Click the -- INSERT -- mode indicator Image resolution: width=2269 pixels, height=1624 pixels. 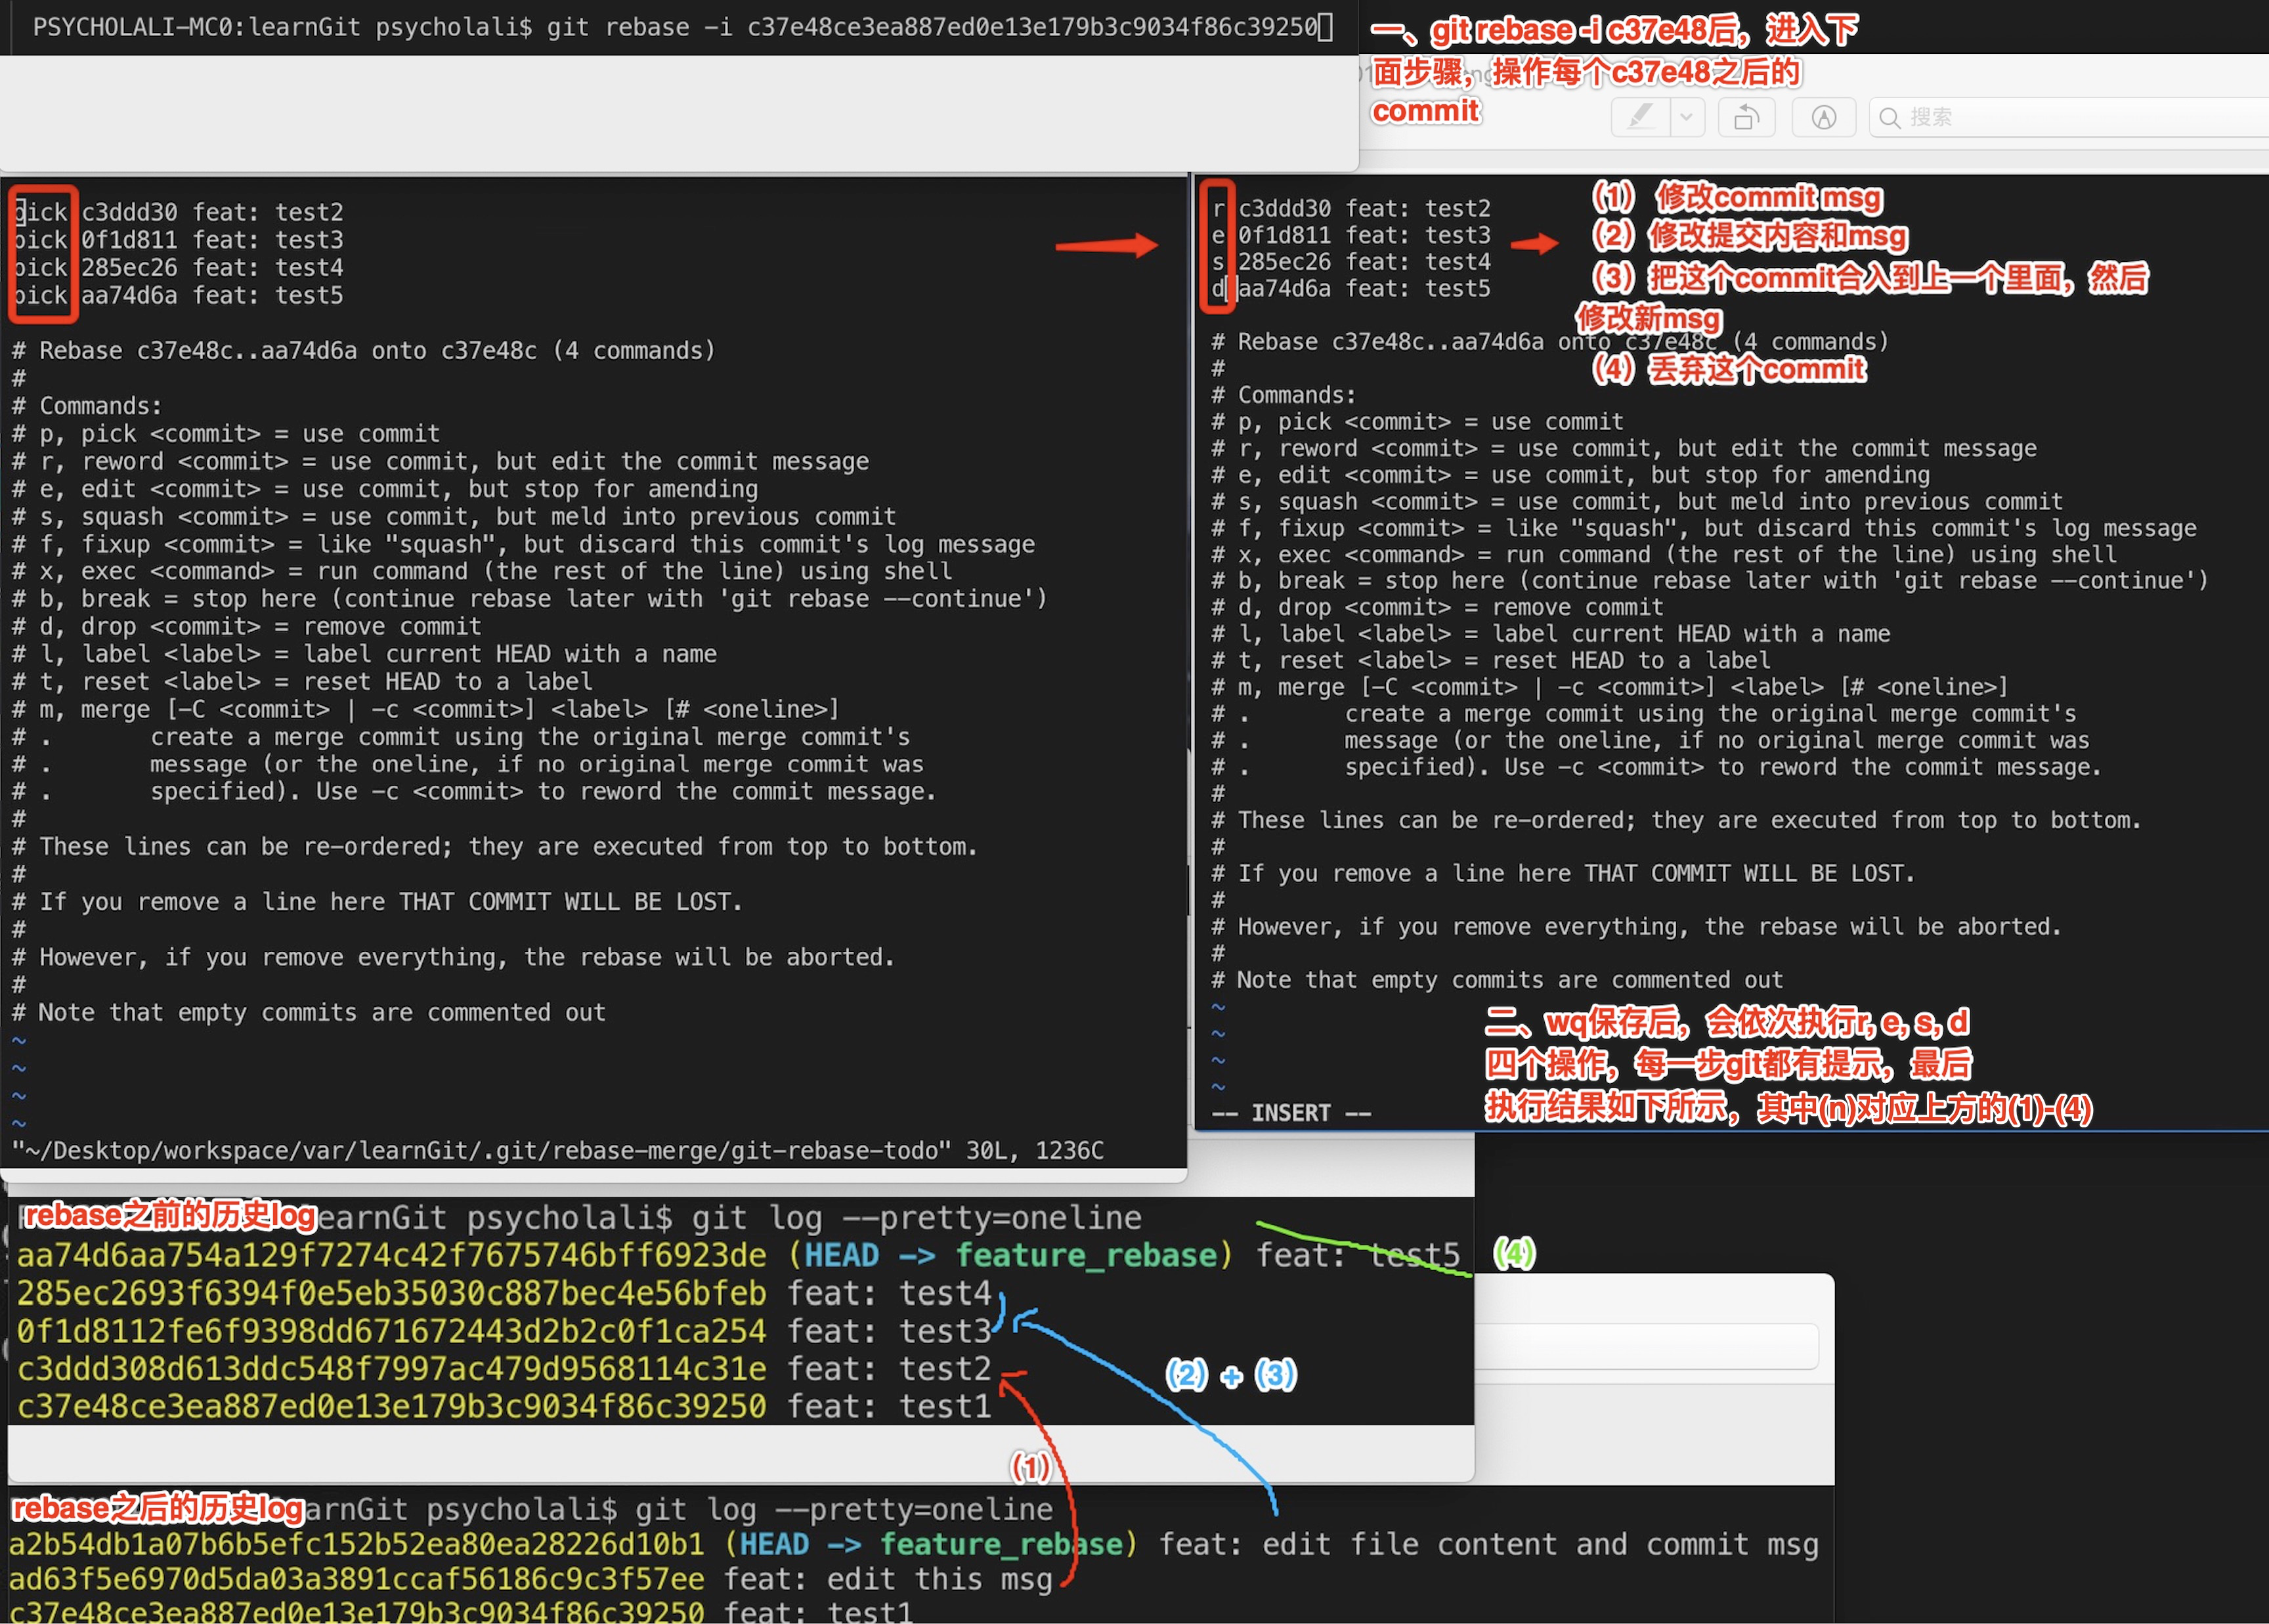(1291, 1113)
